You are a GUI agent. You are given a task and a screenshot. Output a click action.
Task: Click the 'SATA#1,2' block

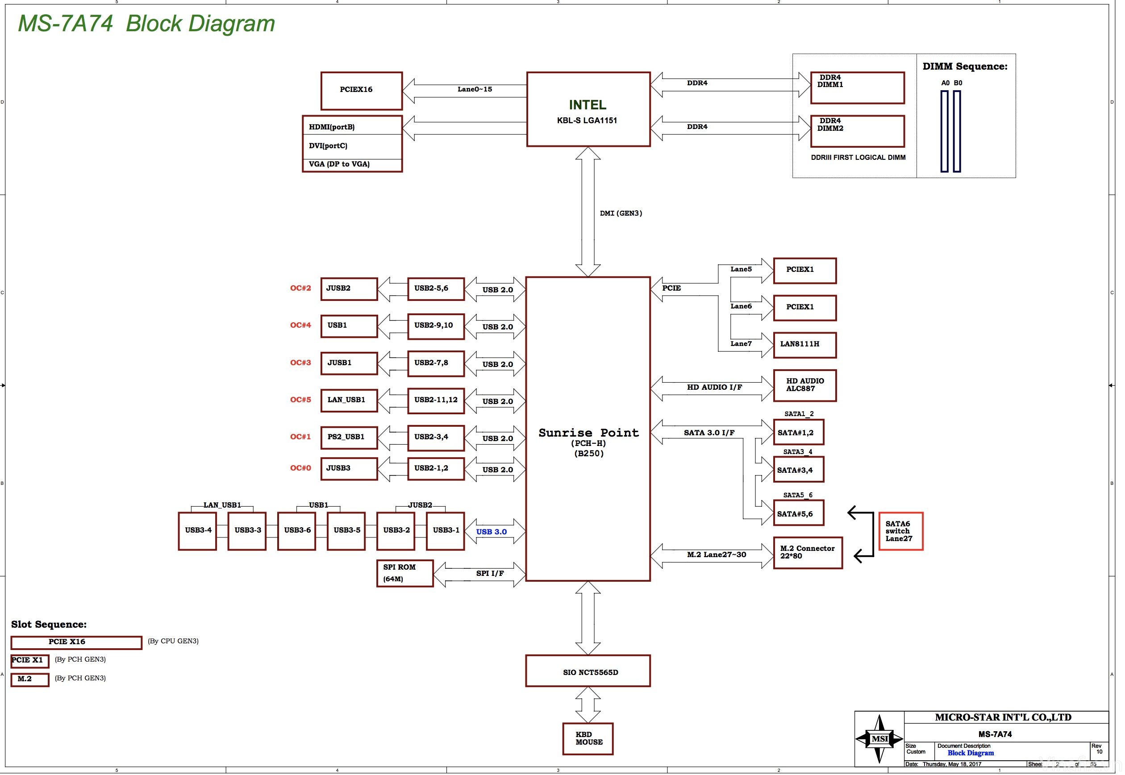point(798,432)
